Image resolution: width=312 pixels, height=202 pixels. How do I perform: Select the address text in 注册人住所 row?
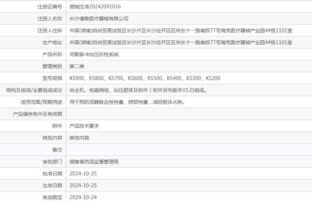pos(181,31)
